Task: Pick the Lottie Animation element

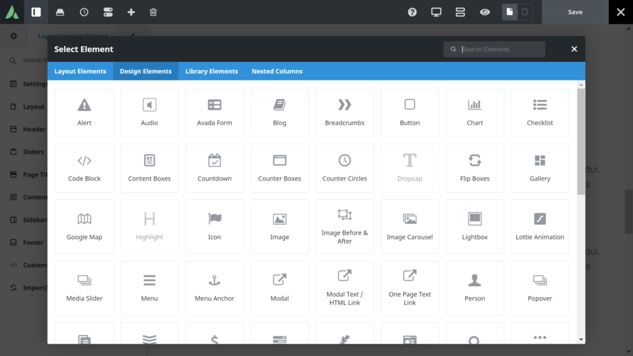Action: click(540, 226)
